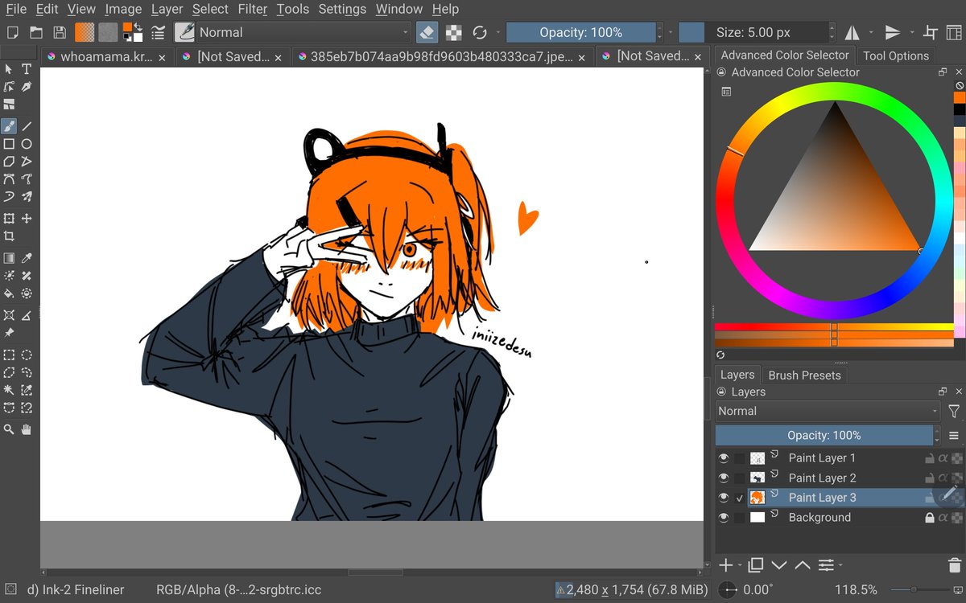Move layer down in the stack
Screen dimensions: 966x603
(x=779, y=565)
